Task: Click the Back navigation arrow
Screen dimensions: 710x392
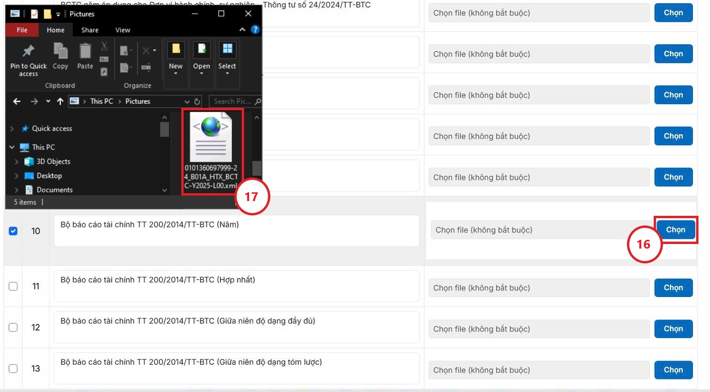Action: pos(17,101)
